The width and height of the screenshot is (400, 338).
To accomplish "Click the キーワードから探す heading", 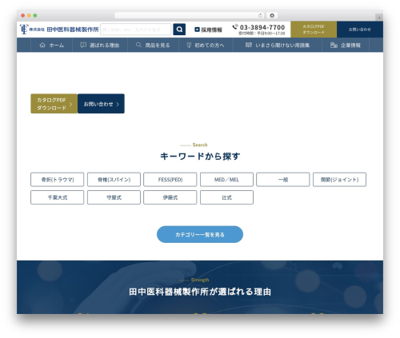I will coord(200,157).
